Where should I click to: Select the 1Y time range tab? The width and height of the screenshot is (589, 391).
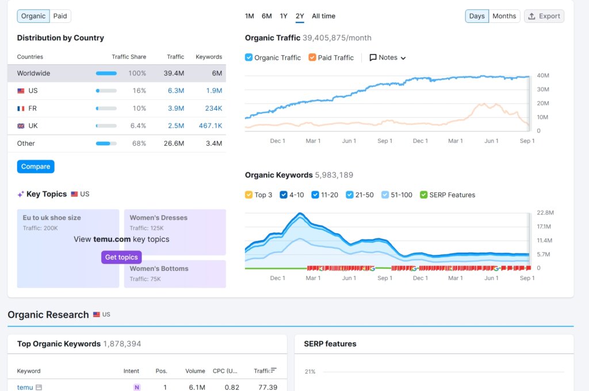pyautogui.click(x=284, y=16)
